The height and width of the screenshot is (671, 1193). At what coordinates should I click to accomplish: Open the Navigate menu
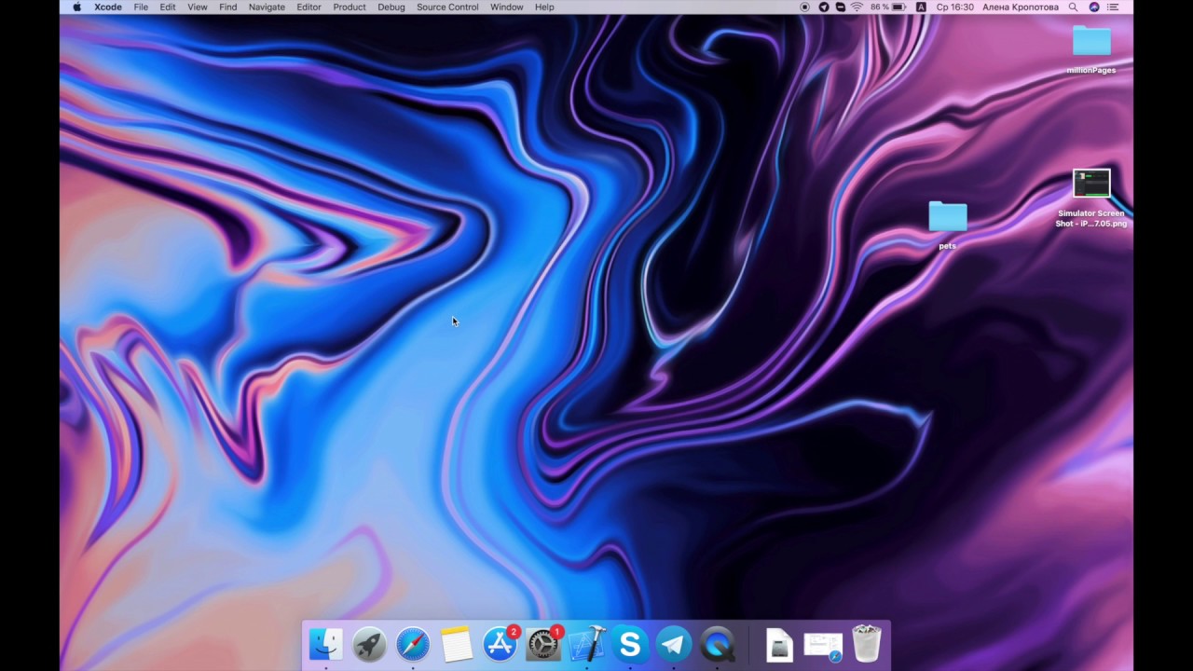point(267,7)
